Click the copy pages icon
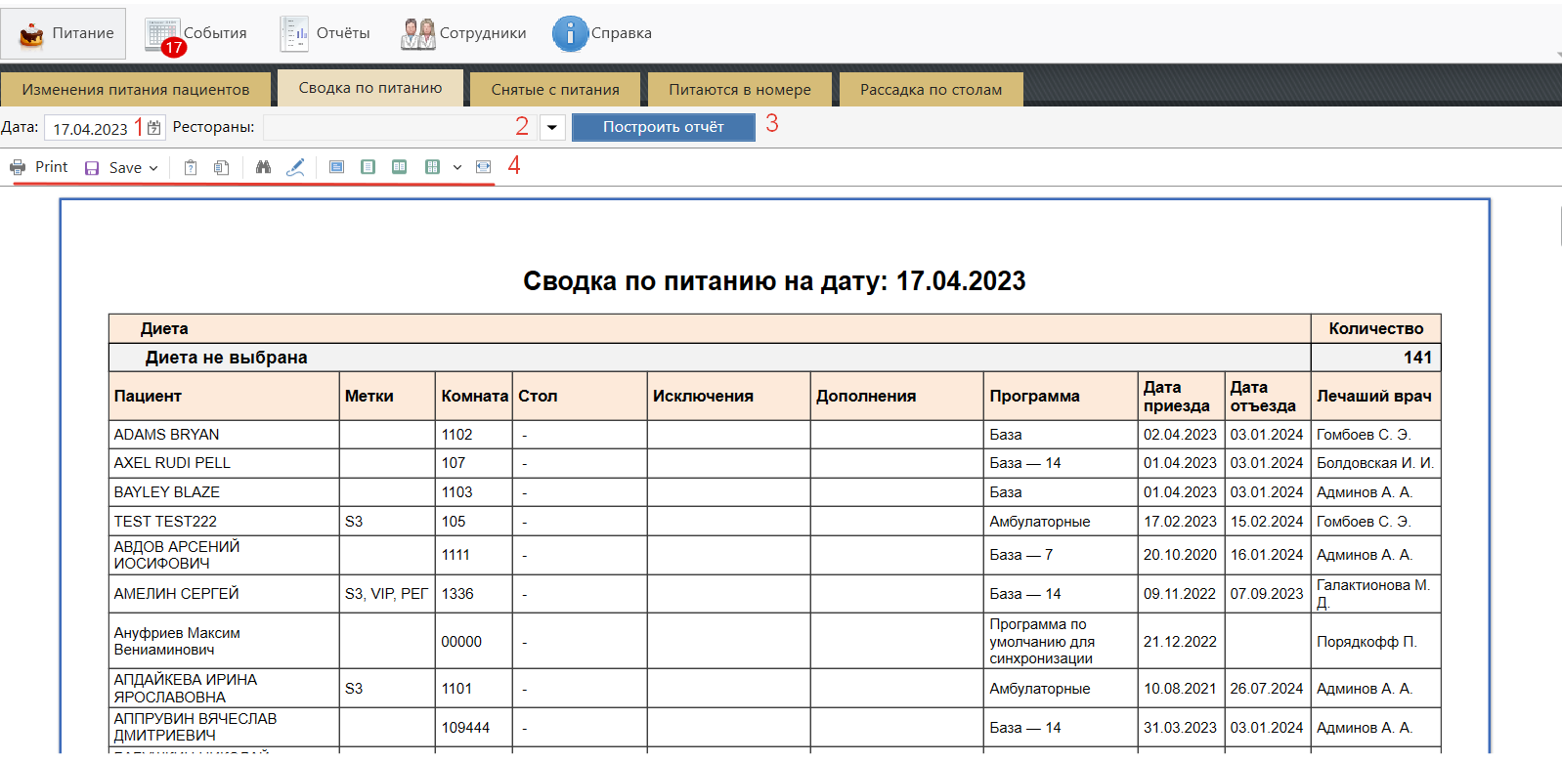Viewport: 1562px width, 762px height. click(222, 167)
